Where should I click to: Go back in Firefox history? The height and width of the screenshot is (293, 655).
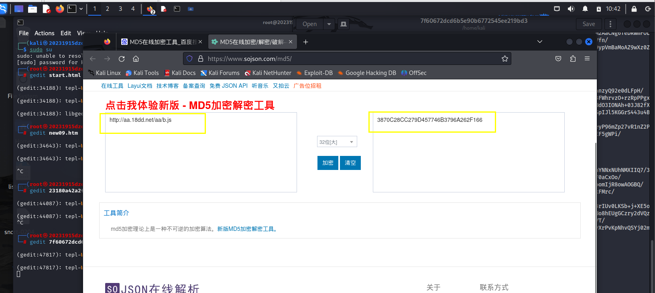click(93, 59)
